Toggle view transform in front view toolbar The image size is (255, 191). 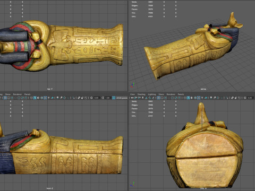[x=114, y=98]
